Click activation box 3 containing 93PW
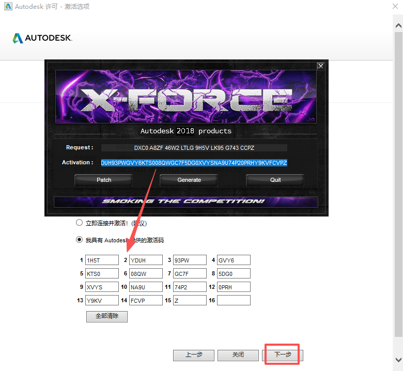This screenshot has width=403, height=371. (190, 260)
